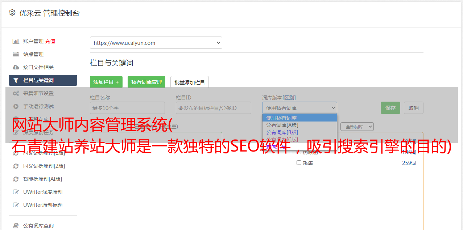Click the 259词 count link

click(409, 163)
